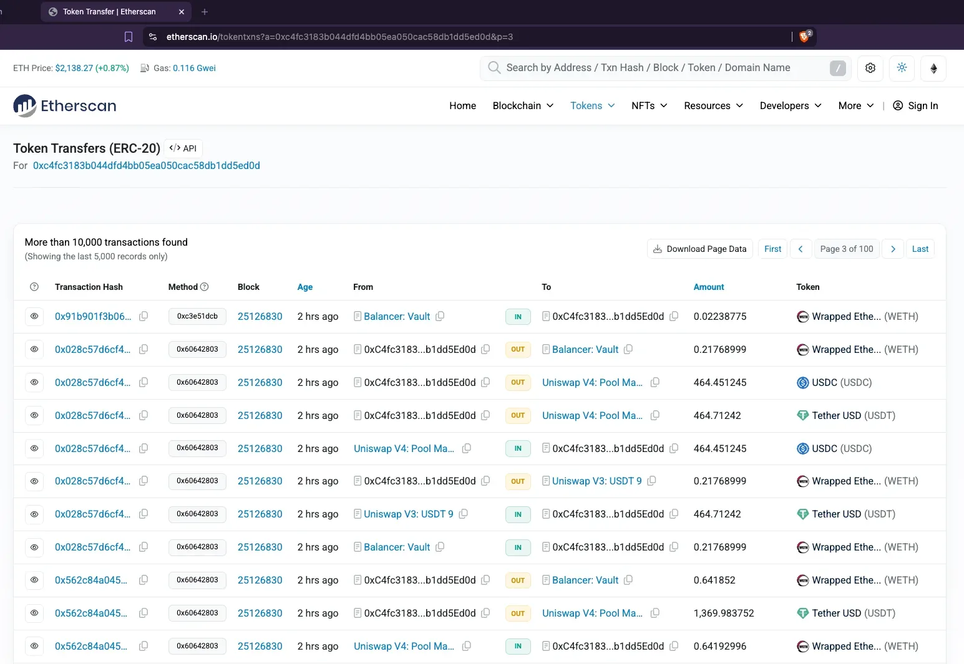
Task: Click the USDC token icon in the OUT row
Action: [802, 383]
